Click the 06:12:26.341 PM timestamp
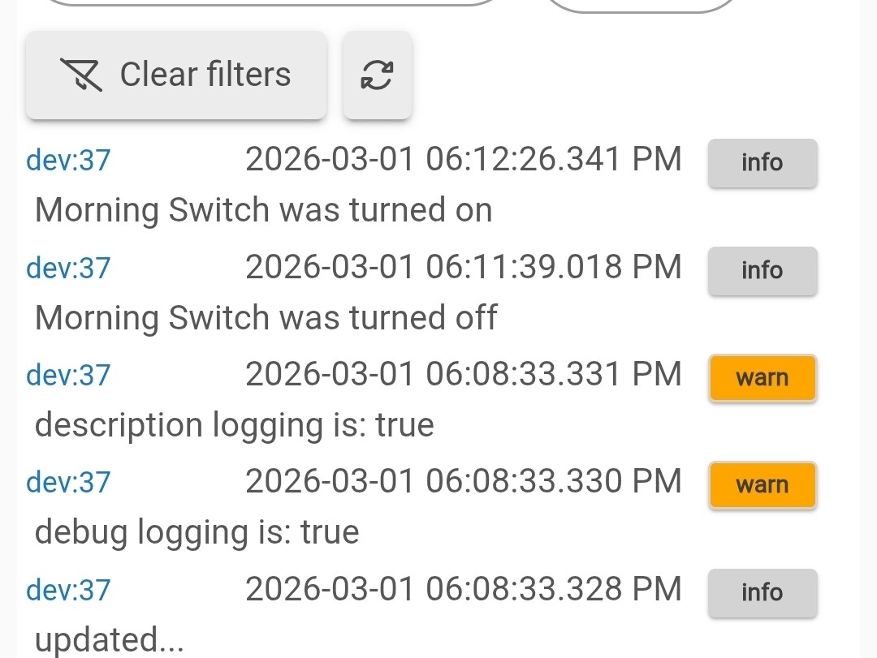 click(x=463, y=160)
